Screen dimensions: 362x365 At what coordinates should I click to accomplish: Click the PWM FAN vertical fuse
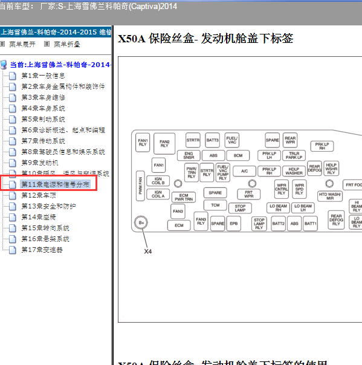point(140,186)
